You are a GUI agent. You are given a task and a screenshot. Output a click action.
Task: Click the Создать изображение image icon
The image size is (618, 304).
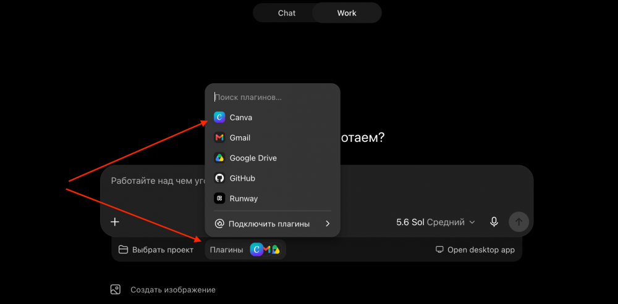115,290
